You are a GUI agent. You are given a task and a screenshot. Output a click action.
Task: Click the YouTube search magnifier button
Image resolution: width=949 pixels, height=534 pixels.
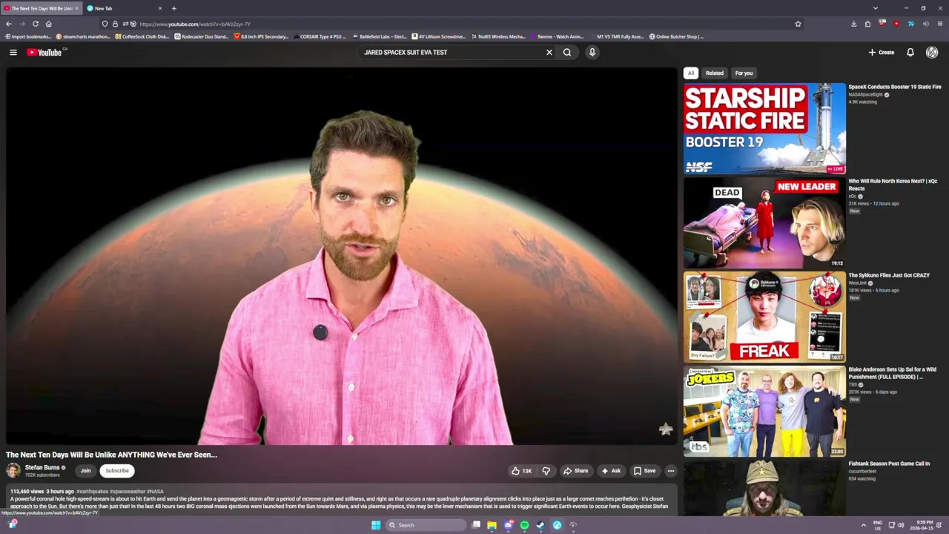[x=567, y=53]
